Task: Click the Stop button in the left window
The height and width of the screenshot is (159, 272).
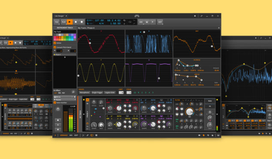Action: click(15, 42)
